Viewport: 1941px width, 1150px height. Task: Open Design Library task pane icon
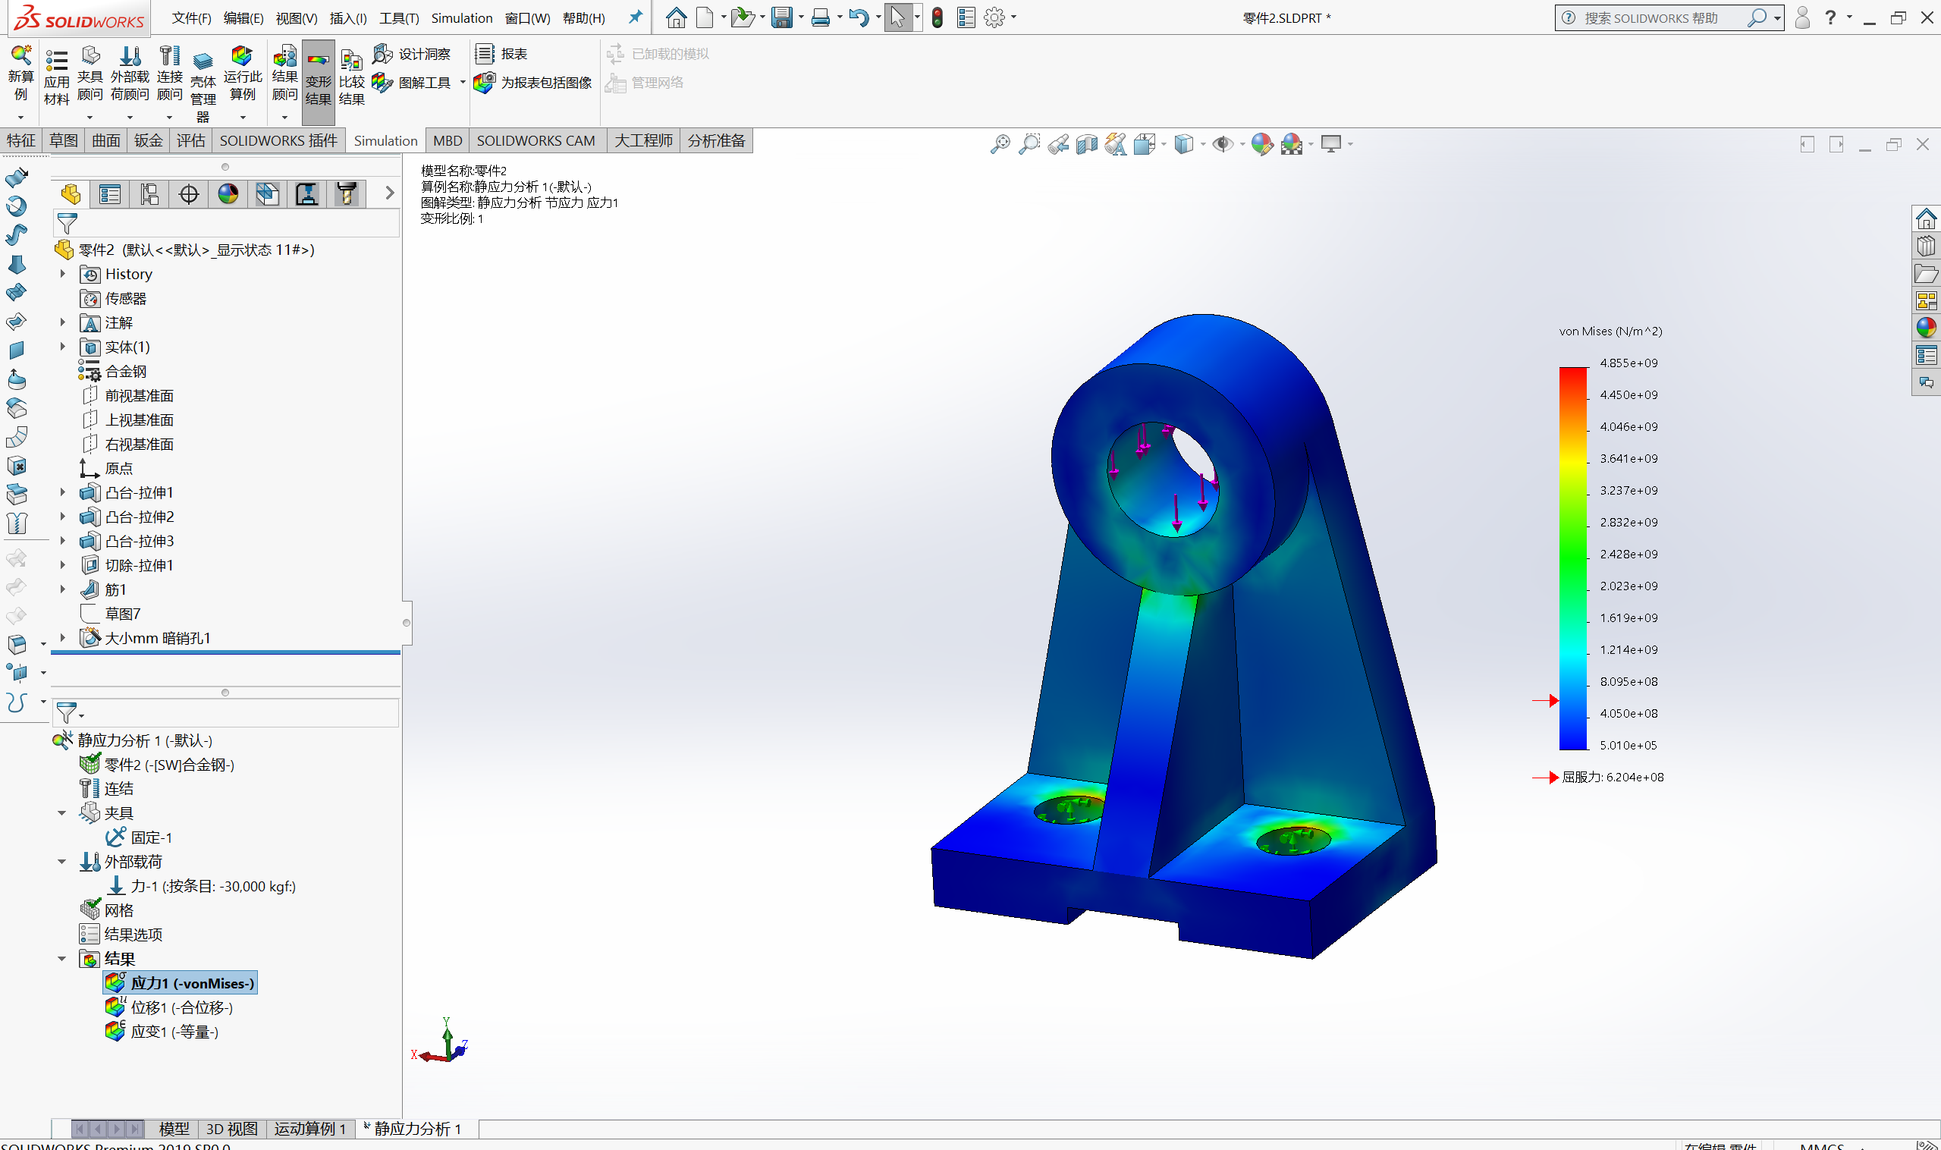click(1926, 247)
